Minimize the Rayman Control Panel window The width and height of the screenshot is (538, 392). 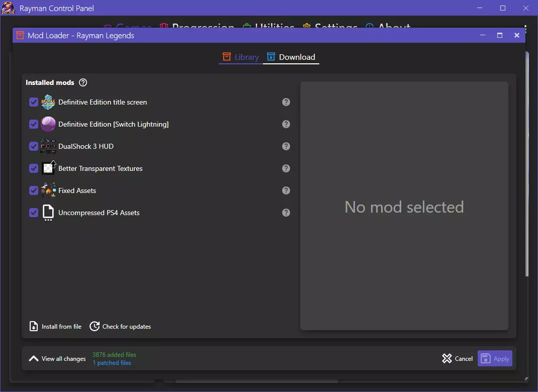tap(480, 8)
